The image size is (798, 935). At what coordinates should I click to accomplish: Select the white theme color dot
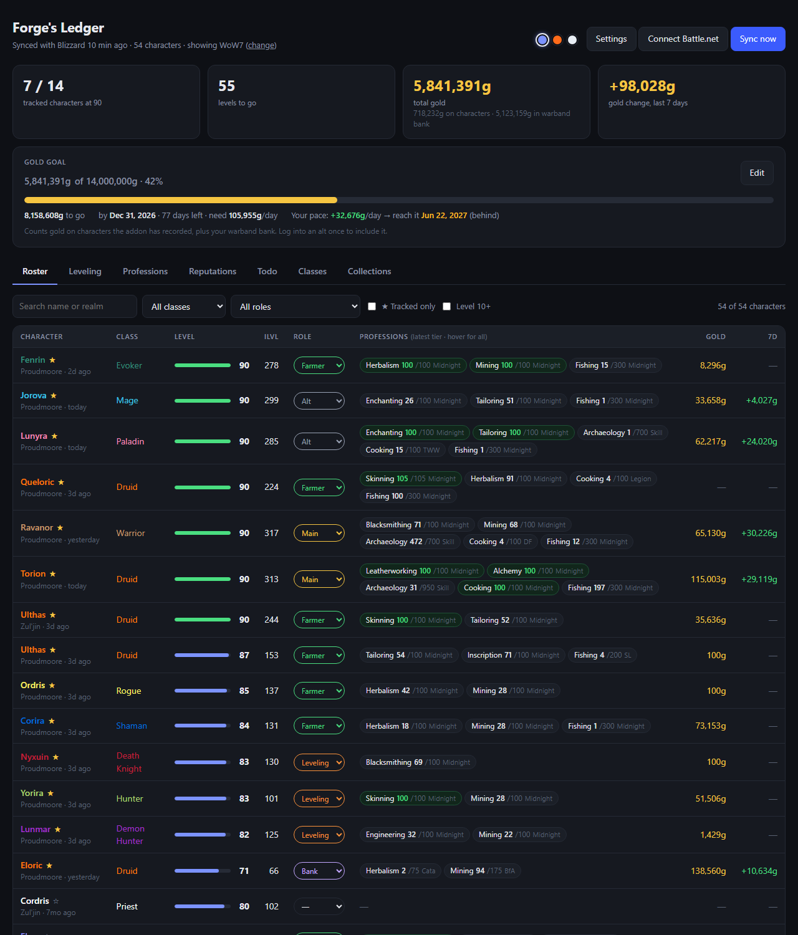[x=572, y=40]
